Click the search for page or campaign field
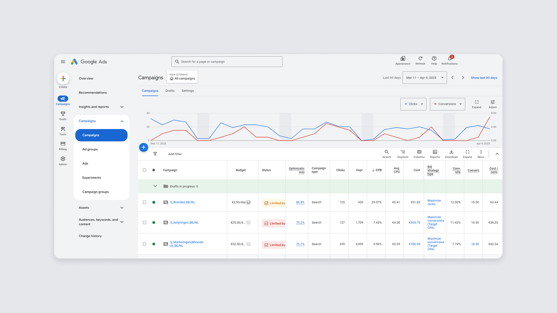This screenshot has height=313, width=557. (227, 62)
